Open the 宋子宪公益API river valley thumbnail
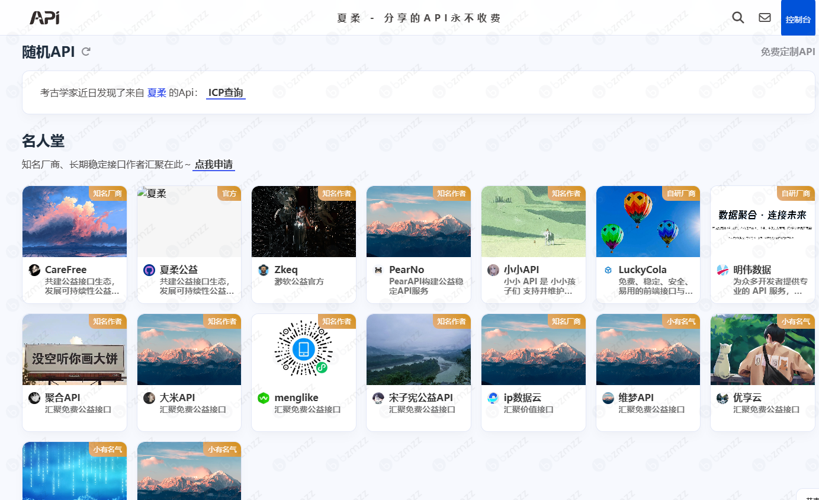The width and height of the screenshot is (819, 500). [419, 350]
